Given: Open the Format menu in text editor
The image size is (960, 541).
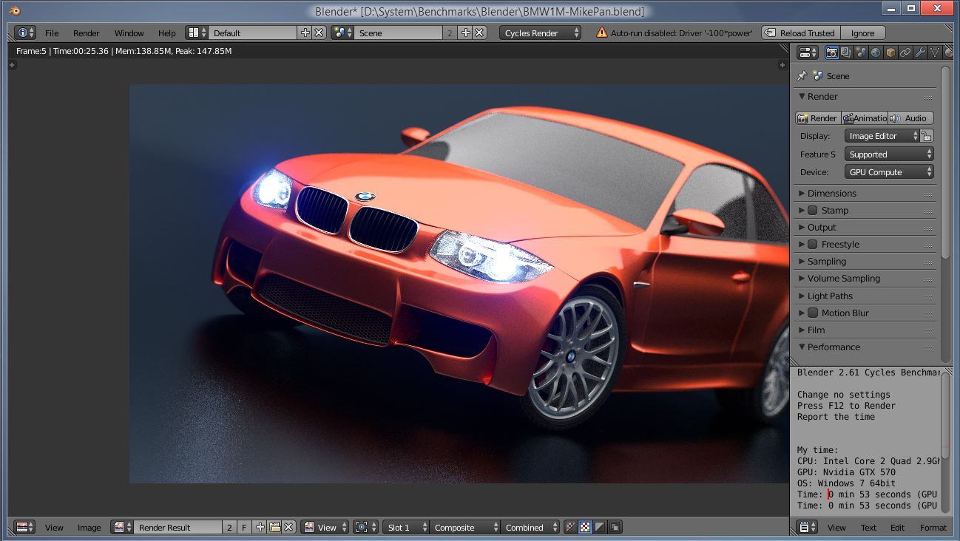Looking at the screenshot, I should point(933,528).
